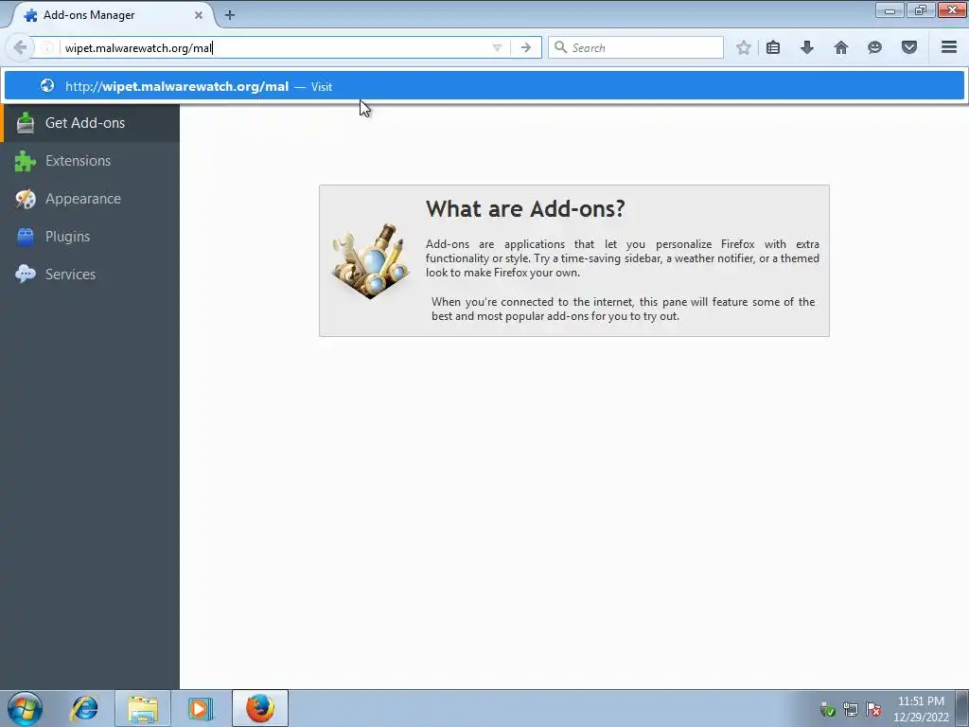Open Extensions category

click(x=90, y=161)
